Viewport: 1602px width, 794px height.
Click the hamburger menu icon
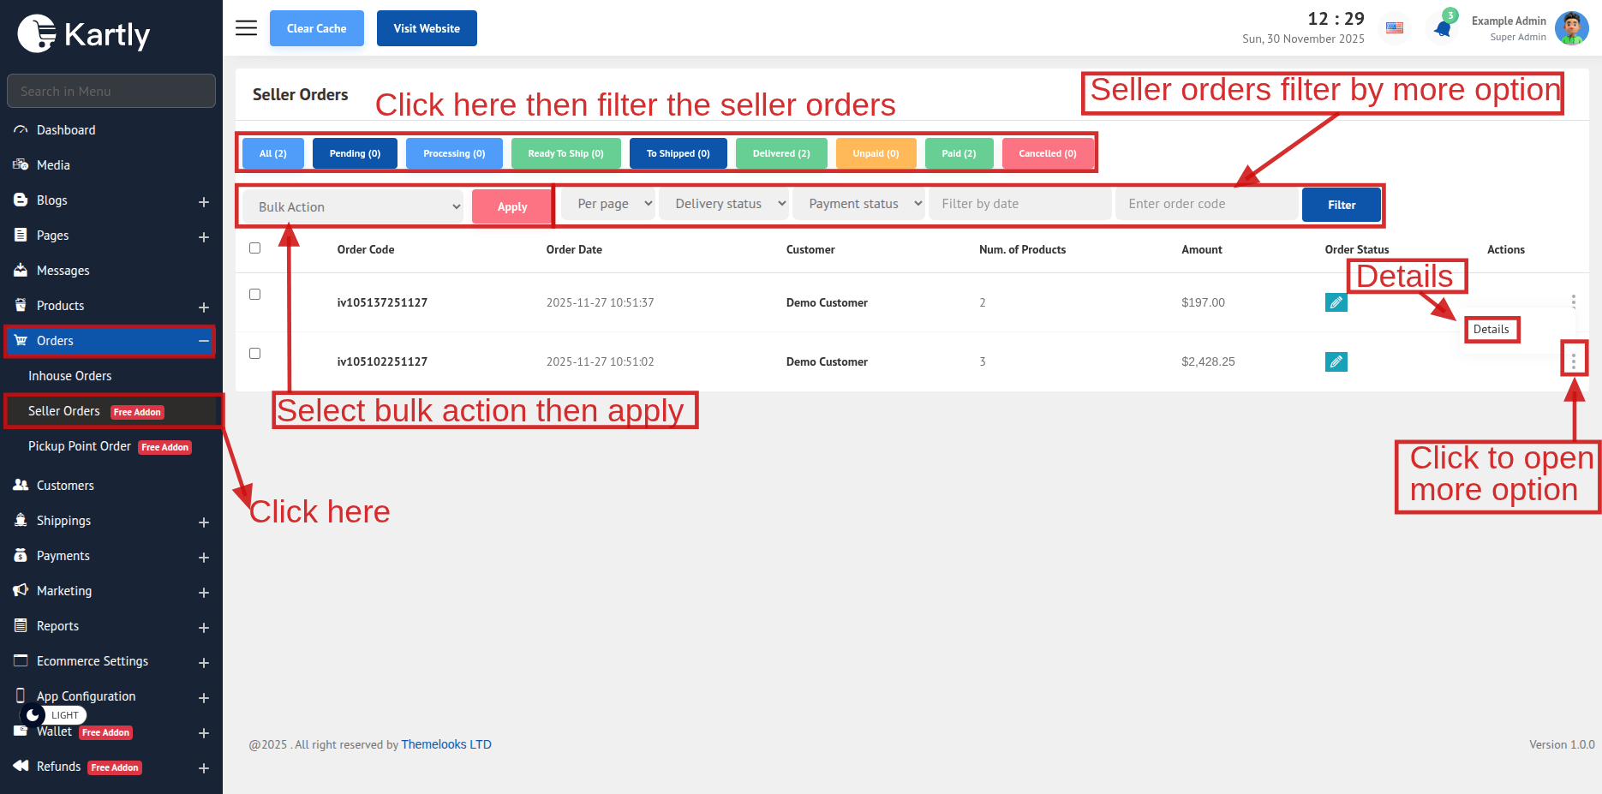pos(246,28)
